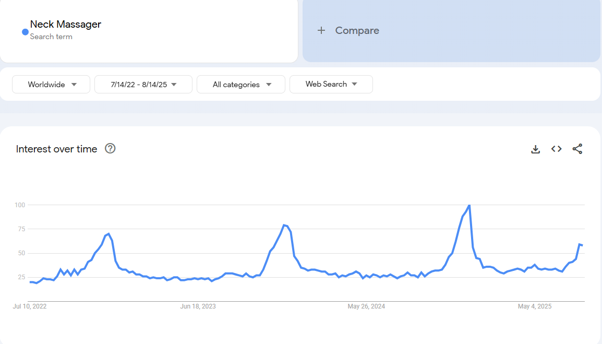Screen dimensions: 602x344
Task: Open the Web Search type dropdown
Action: pos(331,84)
